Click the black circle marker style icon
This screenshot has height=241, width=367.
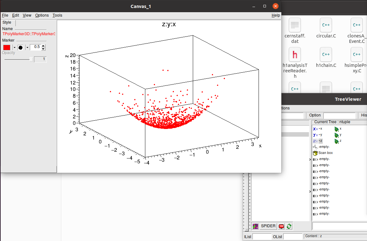[21, 47]
